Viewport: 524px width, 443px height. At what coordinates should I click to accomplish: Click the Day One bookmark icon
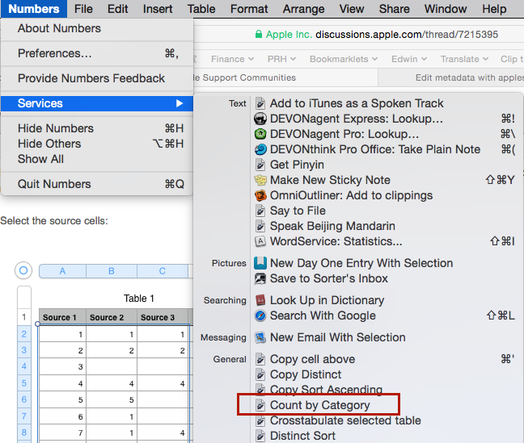[260, 263]
